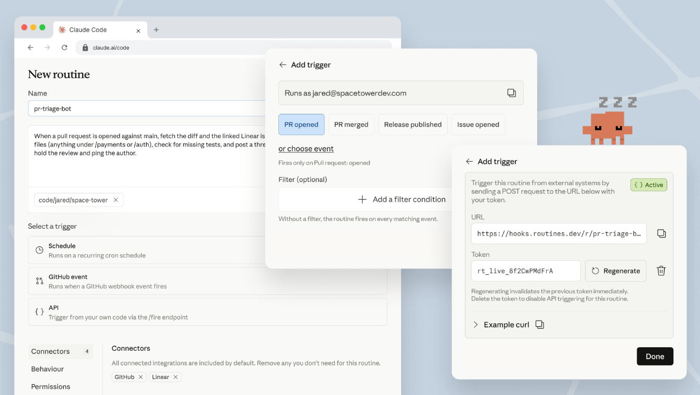
Task: Click the browser back arrow
Action: (31, 47)
